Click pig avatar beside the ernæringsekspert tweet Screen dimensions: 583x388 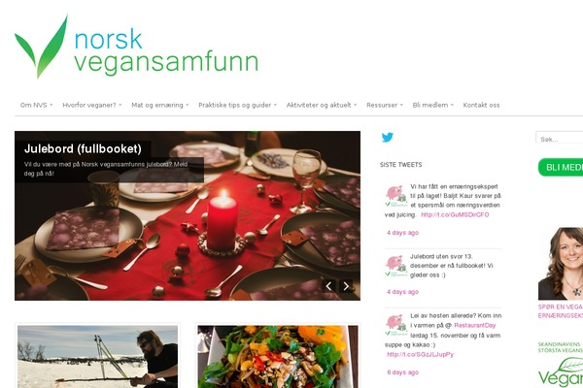396,196
